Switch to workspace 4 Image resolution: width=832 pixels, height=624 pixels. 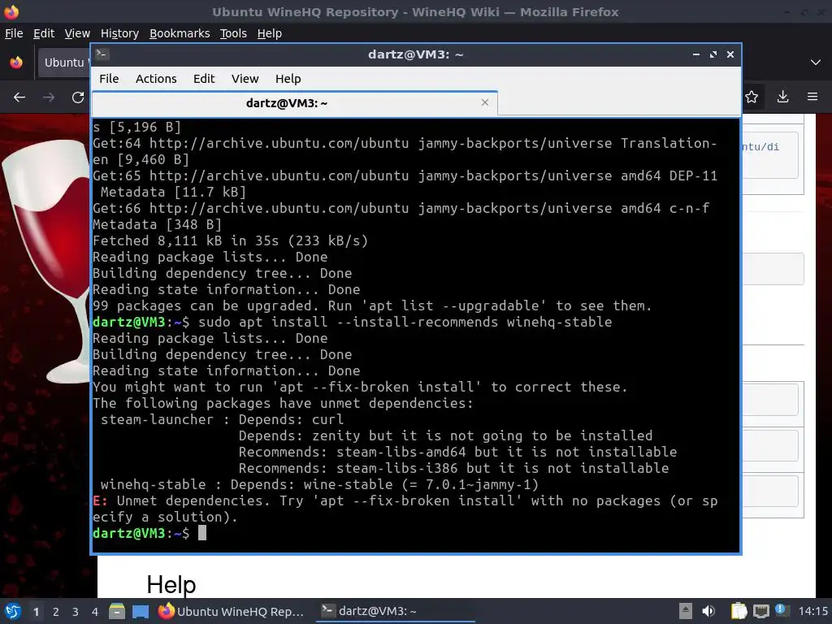(x=95, y=611)
